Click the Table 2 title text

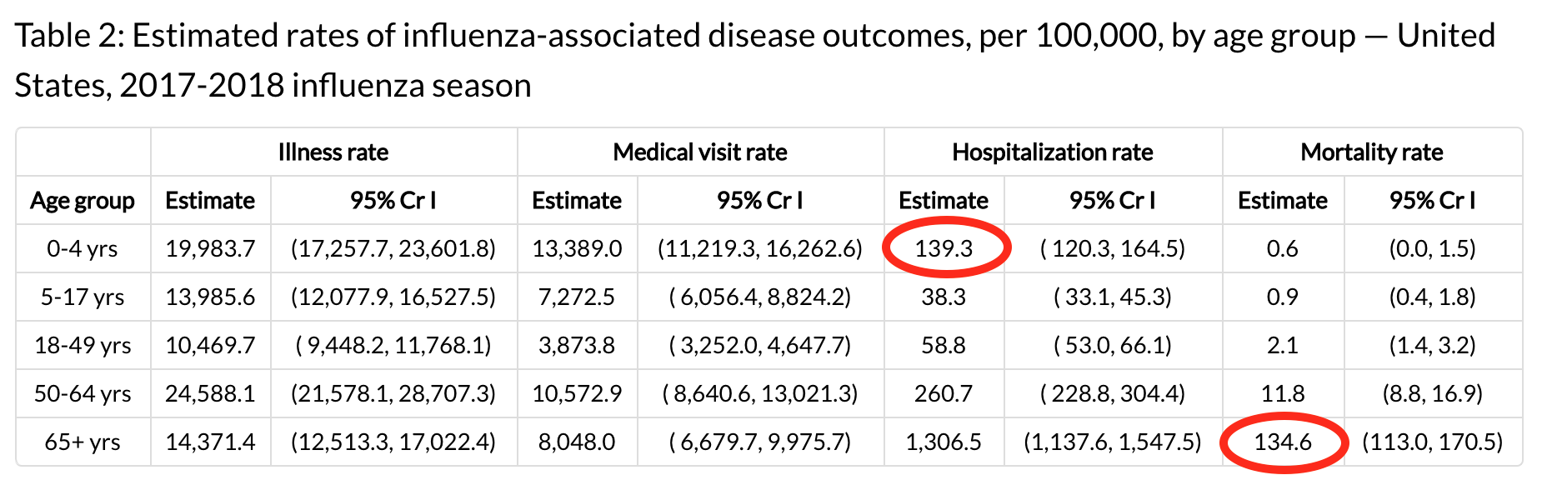pyautogui.click(x=754, y=60)
